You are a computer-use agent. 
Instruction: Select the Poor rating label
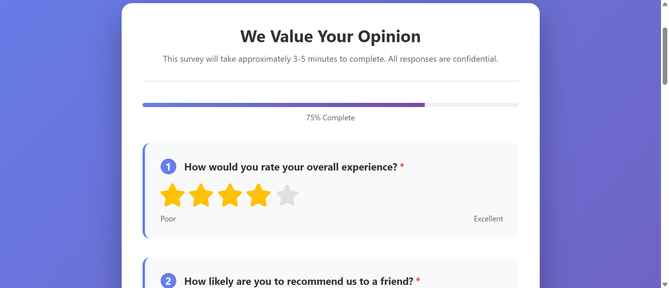pos(168,219)
